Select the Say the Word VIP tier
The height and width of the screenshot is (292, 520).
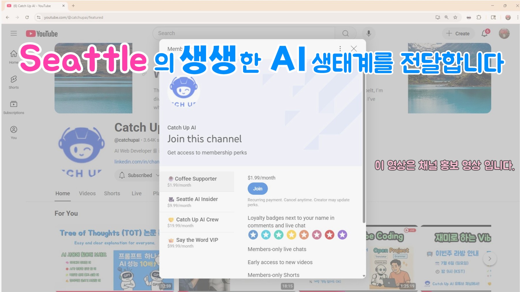(x=197, y=243)
